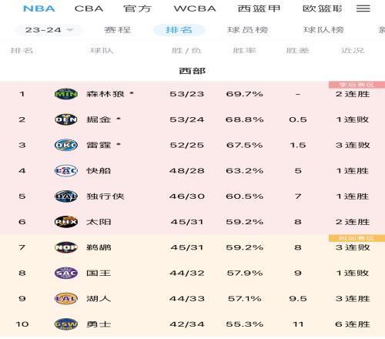Click the 近况 column header
This screenshot has height=339, width=385.
click(x=353, y=51)
